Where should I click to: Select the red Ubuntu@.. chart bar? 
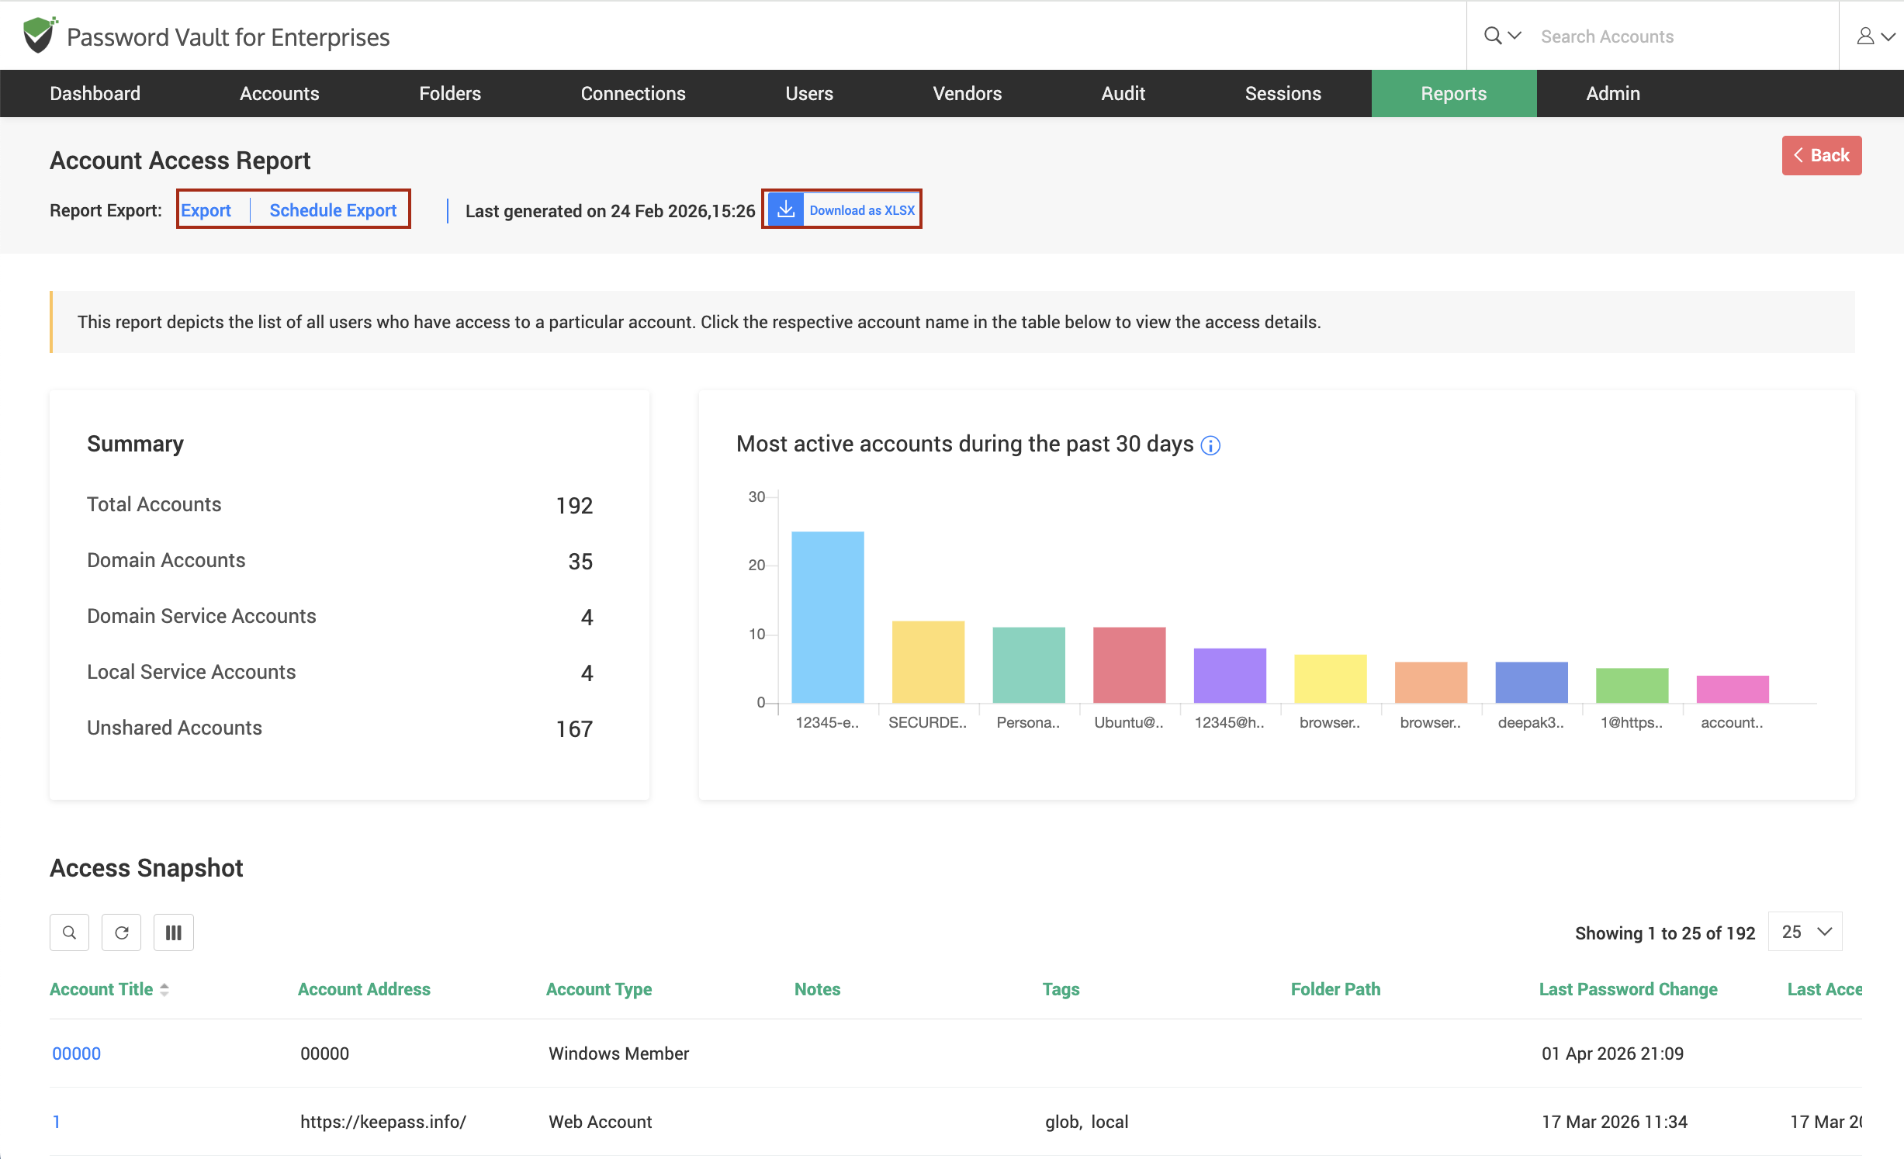click(1129, 665)
